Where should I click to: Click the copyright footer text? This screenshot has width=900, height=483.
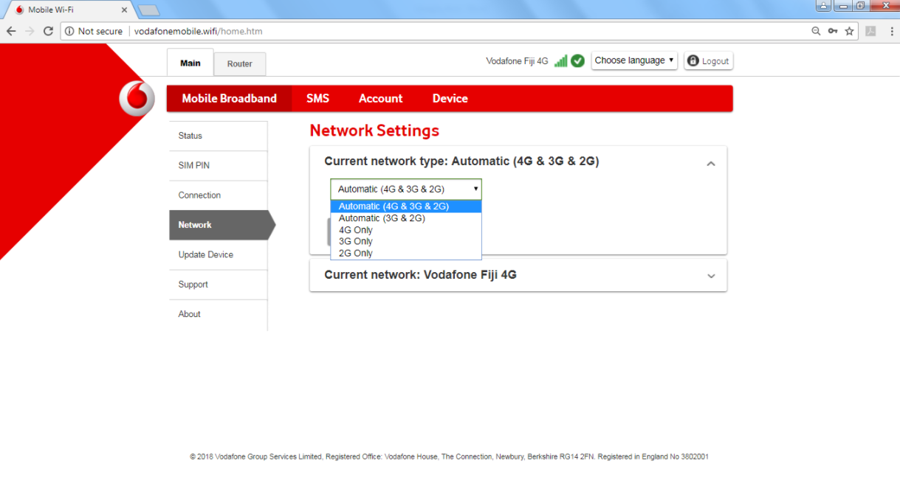pyautogui.click(x=449, y=457)
